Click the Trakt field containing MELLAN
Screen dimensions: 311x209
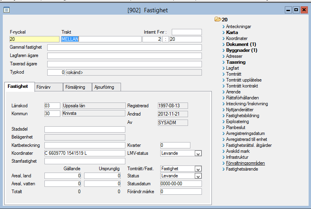101,39
